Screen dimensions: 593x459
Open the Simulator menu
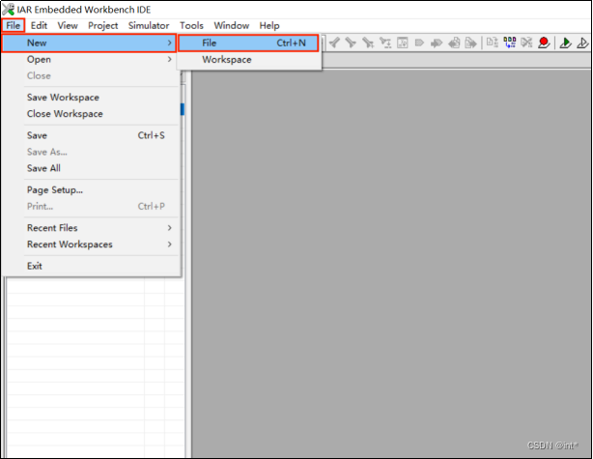click(x=149, y=26)
